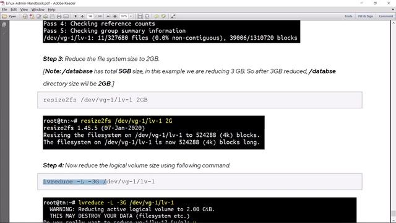This screenshot has height=223, width=396.
Task: Open the Edit menu
Action: [x=14, y=10]
